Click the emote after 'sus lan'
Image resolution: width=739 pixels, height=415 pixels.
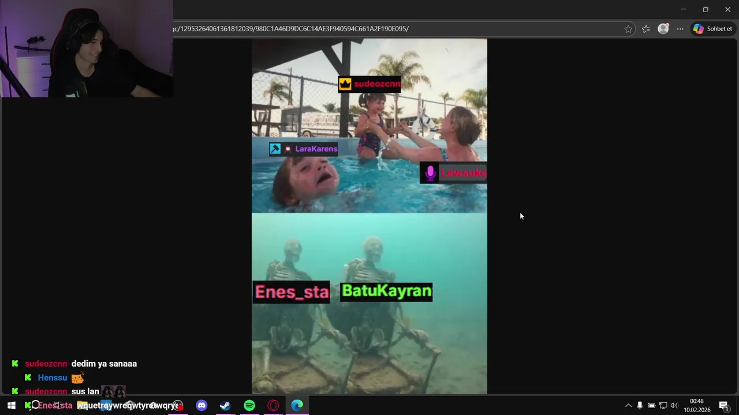114,391
